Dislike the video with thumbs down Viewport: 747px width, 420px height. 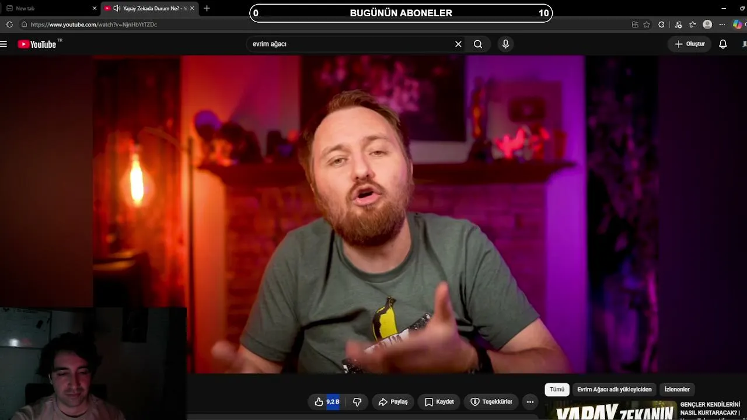[357, 402]
